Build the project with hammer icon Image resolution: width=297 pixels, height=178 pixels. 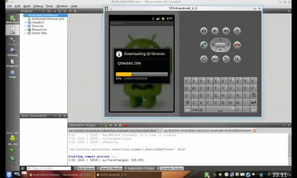pos(12,165)
